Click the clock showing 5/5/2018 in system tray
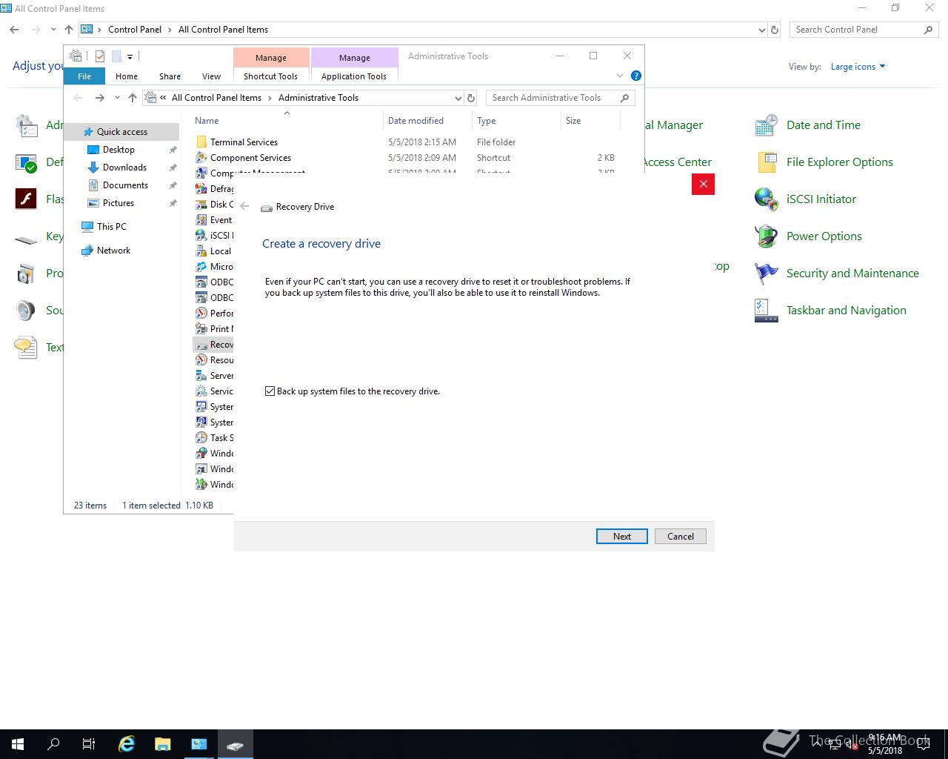 point(885,744)
